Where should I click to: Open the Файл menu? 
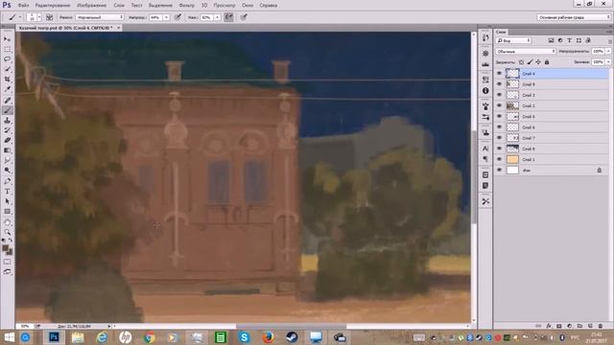point(23,6)
